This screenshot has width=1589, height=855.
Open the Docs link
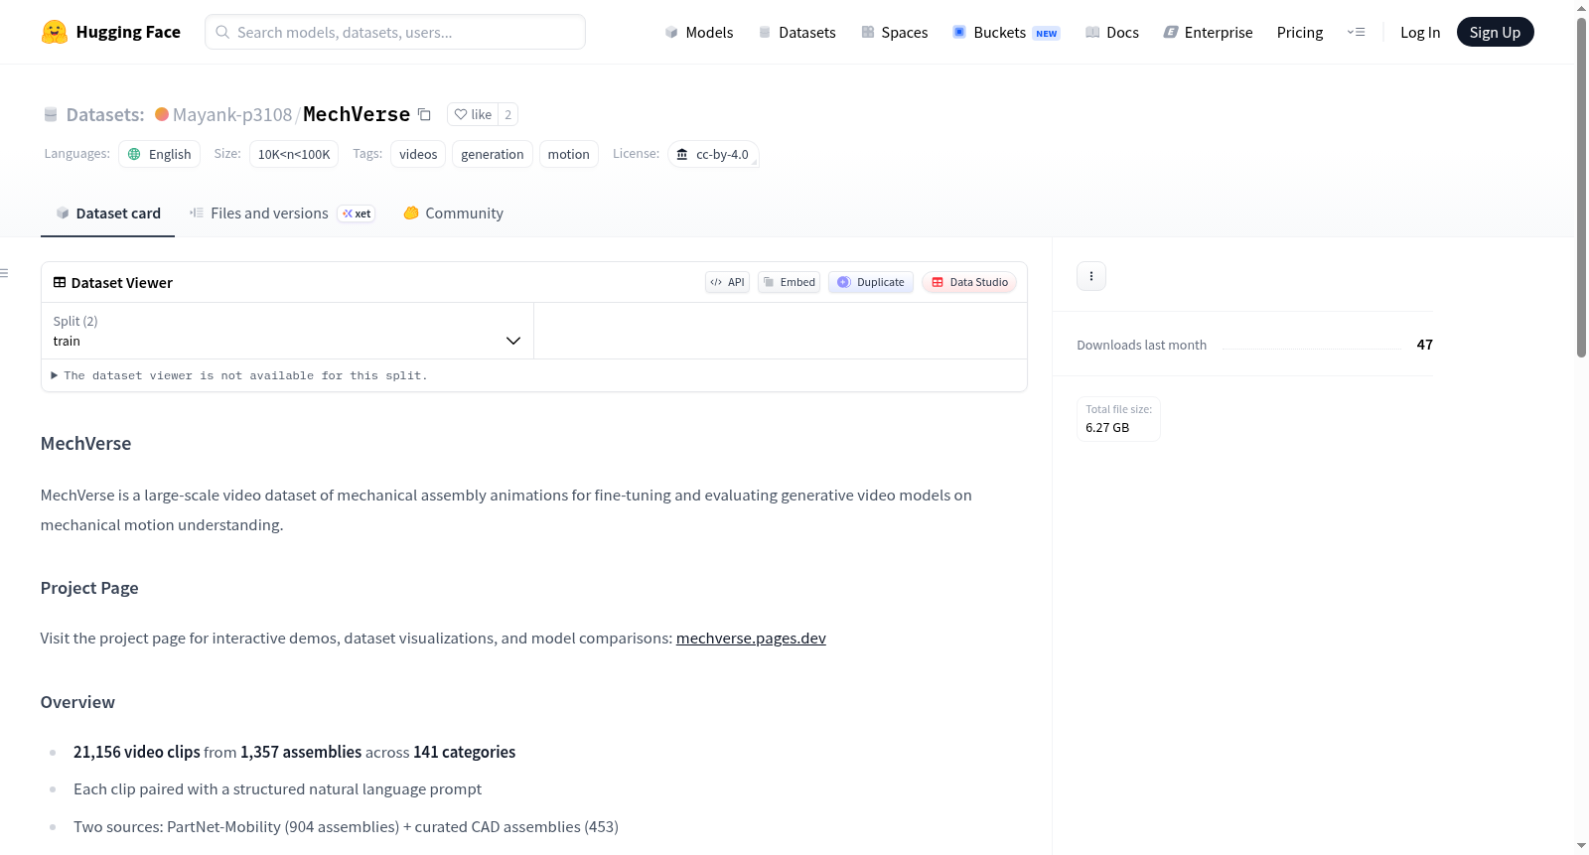point(1111,32)
